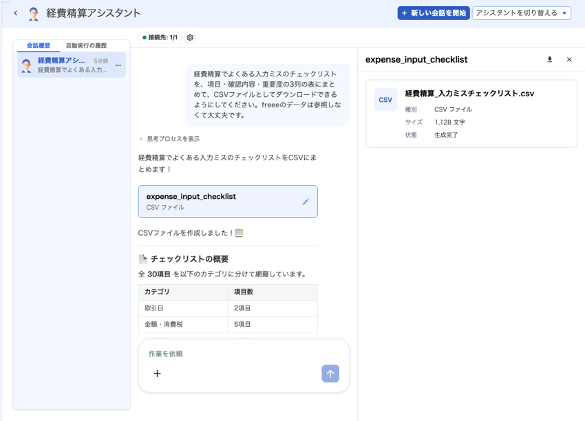Click the 項目数 column header
Image resolution: width=585 pixels, height=421 pixels.
click(273, 292)
